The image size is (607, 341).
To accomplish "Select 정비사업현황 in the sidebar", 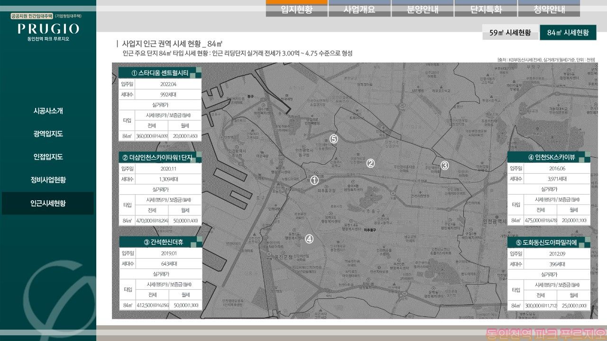I will 48,180.
